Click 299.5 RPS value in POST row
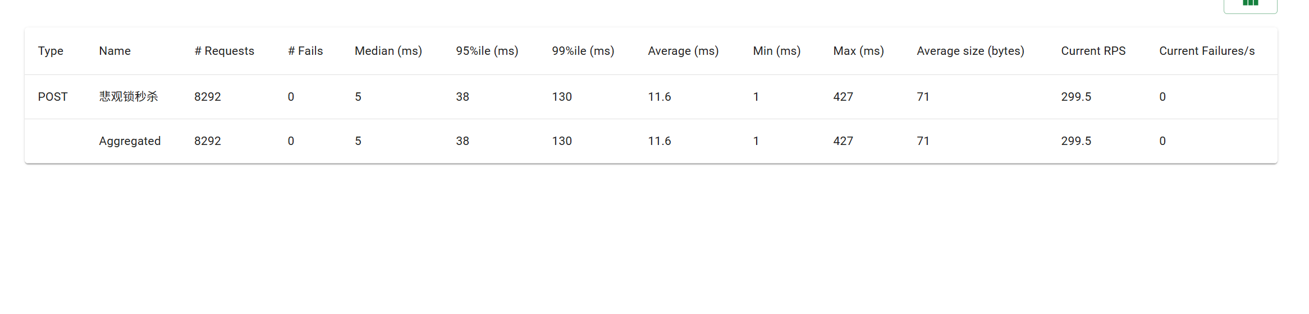1309x314 pixels. [1076, 97]
